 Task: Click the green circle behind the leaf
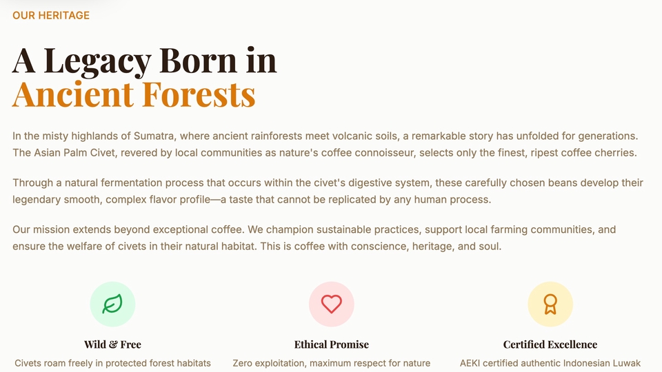pos(112,304)
